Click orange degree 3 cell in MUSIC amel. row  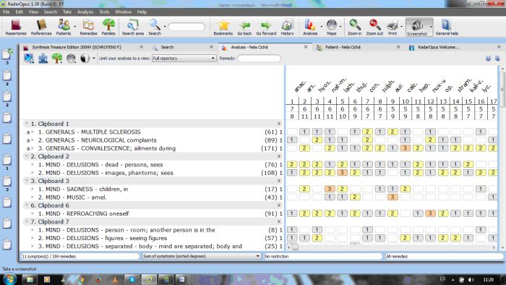tap(393, 197)
